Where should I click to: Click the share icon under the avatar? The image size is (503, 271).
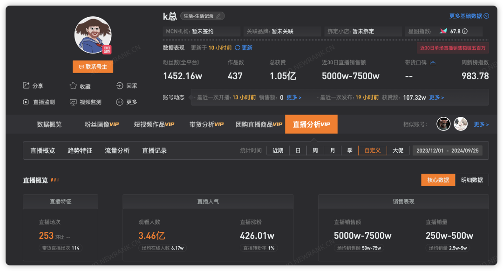26,86
